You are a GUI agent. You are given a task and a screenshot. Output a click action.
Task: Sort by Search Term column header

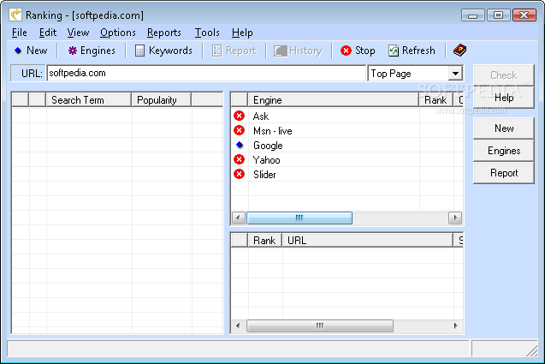(x=89, y=100)
